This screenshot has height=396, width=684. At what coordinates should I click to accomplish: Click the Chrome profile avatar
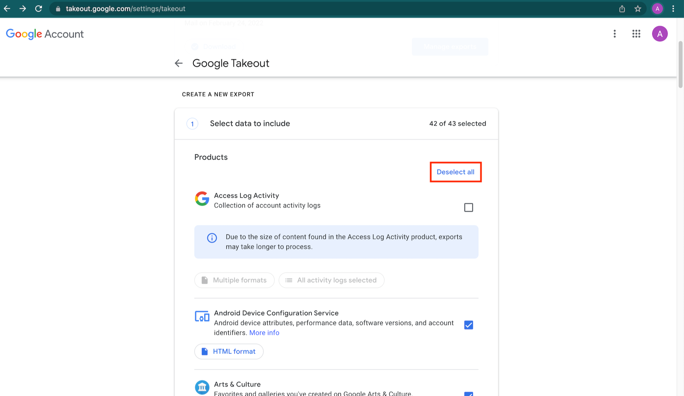[x=658, y=9]
